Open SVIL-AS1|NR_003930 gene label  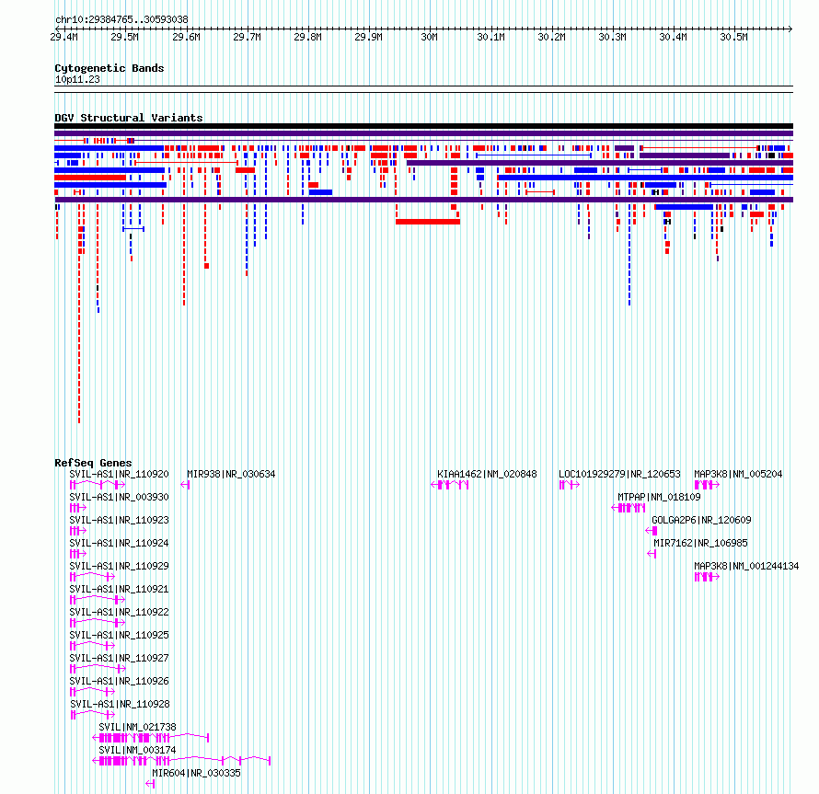pos(119,498)
